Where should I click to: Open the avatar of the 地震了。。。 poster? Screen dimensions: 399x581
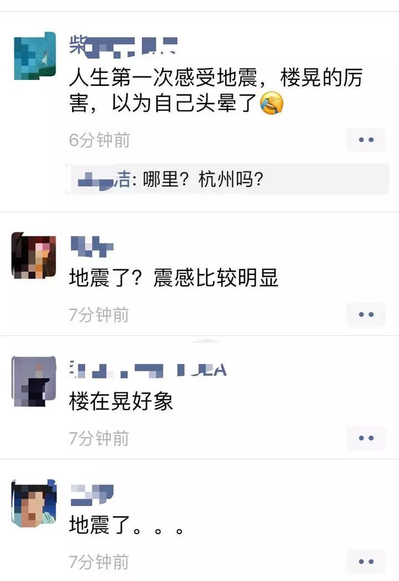(34, 503)
